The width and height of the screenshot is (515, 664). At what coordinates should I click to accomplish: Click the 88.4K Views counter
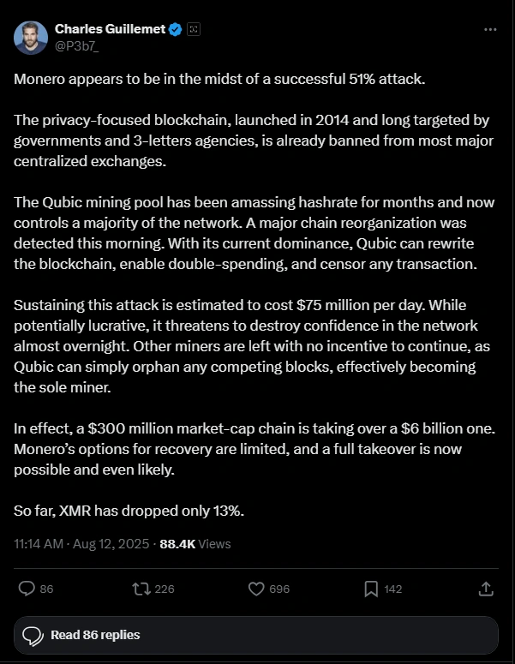[195, 544]
